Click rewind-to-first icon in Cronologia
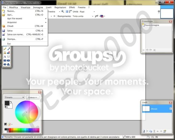 [x=143, y=50]
